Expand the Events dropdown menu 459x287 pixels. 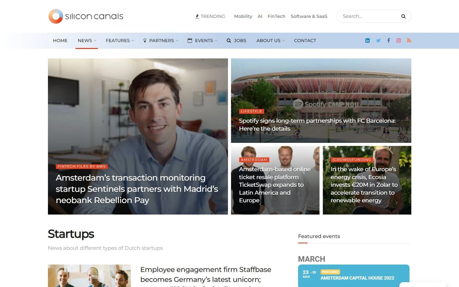[202, 41]
